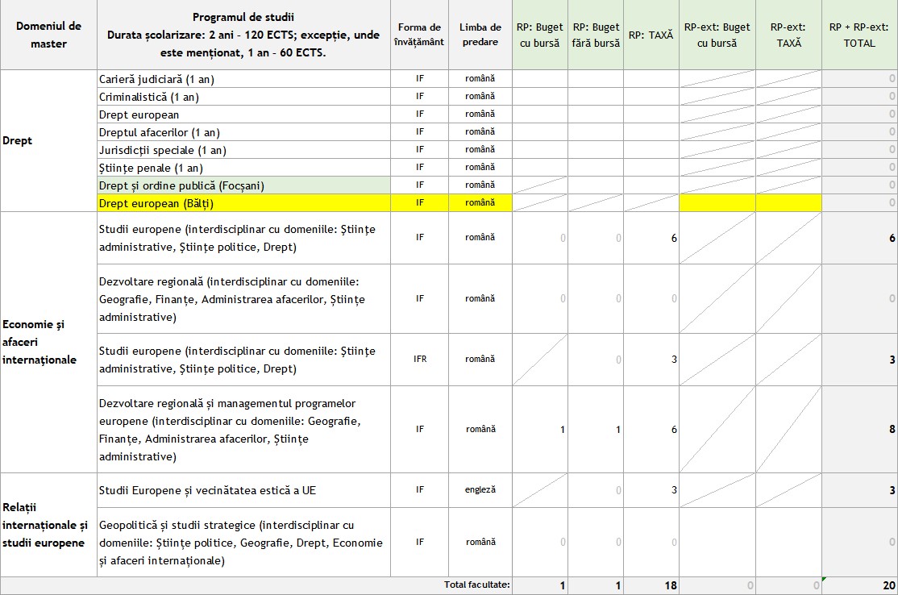Select the IF cell in Drept și ordine publică row
The height and width of the screenshot is (595, 898).
pyautogui.click(x=420, y=185)
